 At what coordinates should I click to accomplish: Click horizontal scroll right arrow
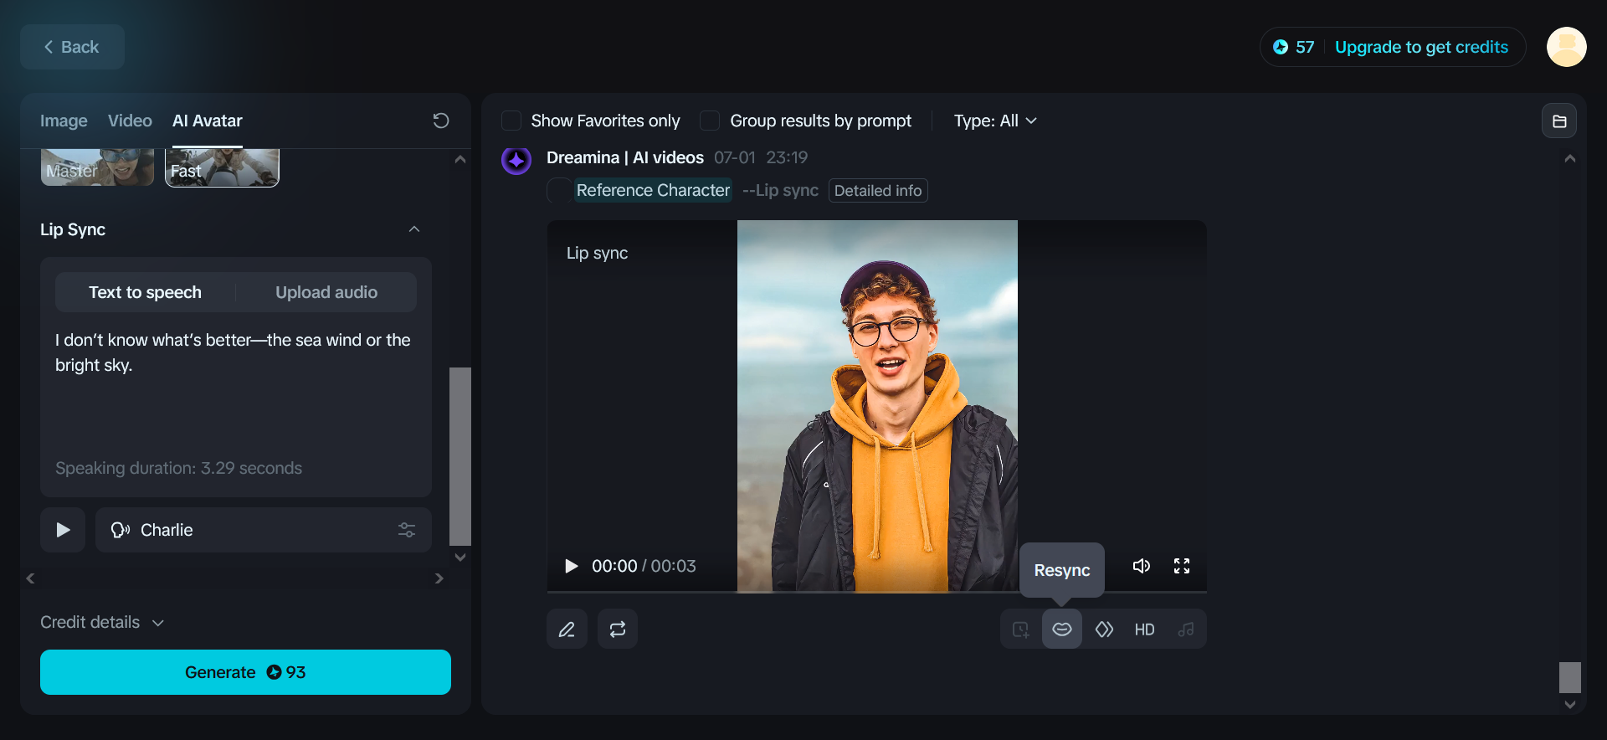tap(439, 578)
